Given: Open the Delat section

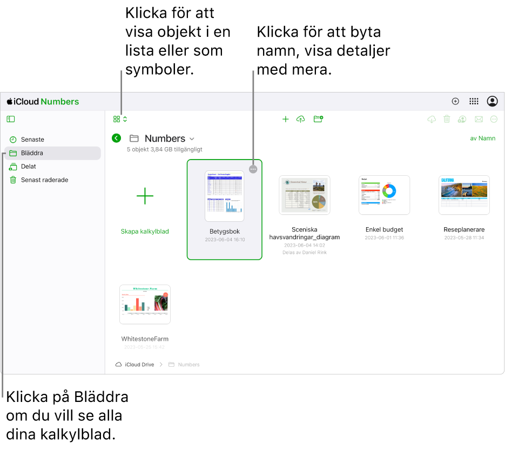Looking at the screenshot, I should (x=52, y=167).
